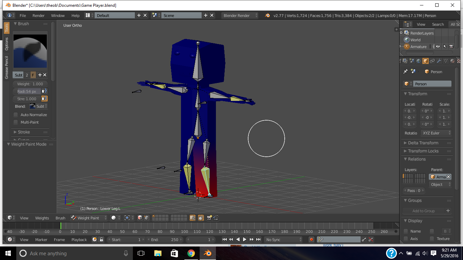Enable the Name display checkbox

[406, 231]
